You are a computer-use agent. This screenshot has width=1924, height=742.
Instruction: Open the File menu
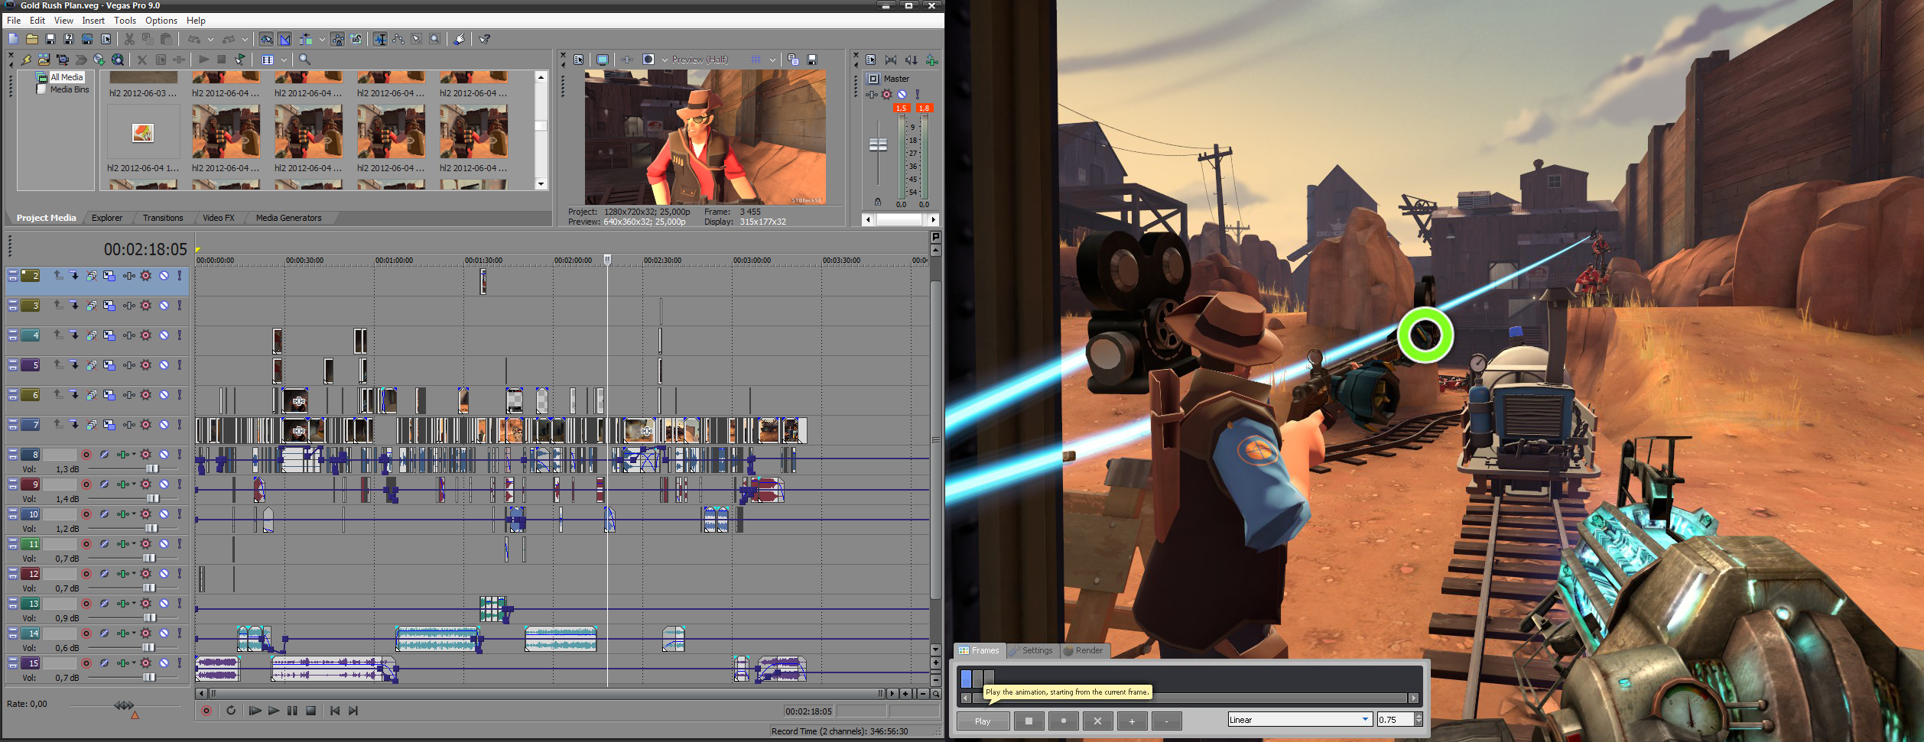tap(14, 21)
